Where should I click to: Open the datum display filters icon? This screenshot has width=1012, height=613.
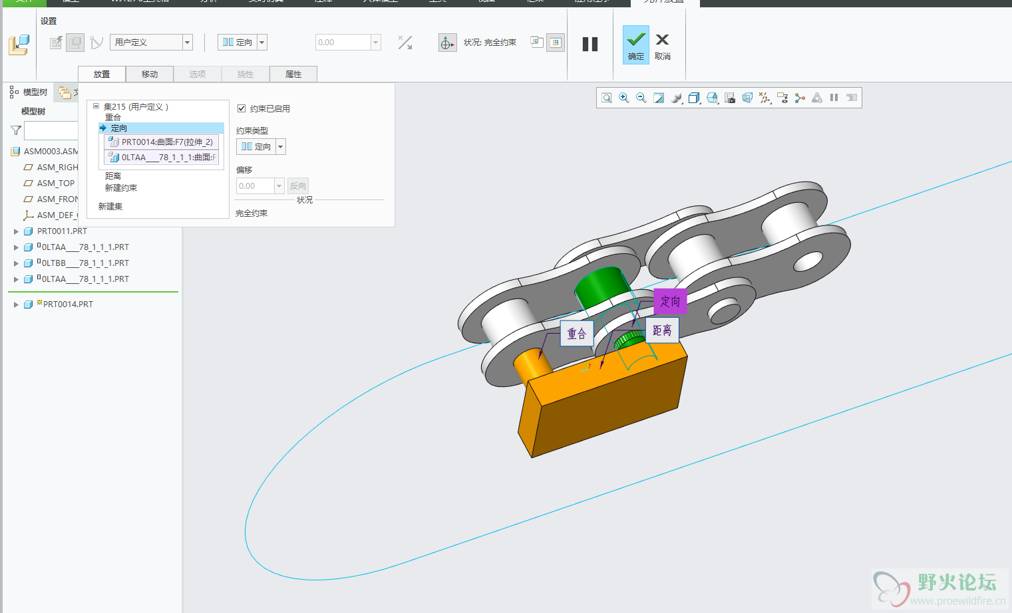click(764, 98)
